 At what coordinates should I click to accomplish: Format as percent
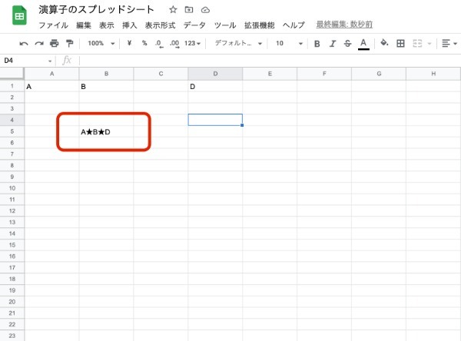click(144, 43)
